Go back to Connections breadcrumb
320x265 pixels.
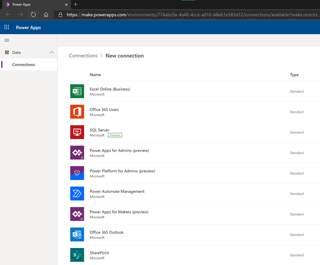click(82, 56)
